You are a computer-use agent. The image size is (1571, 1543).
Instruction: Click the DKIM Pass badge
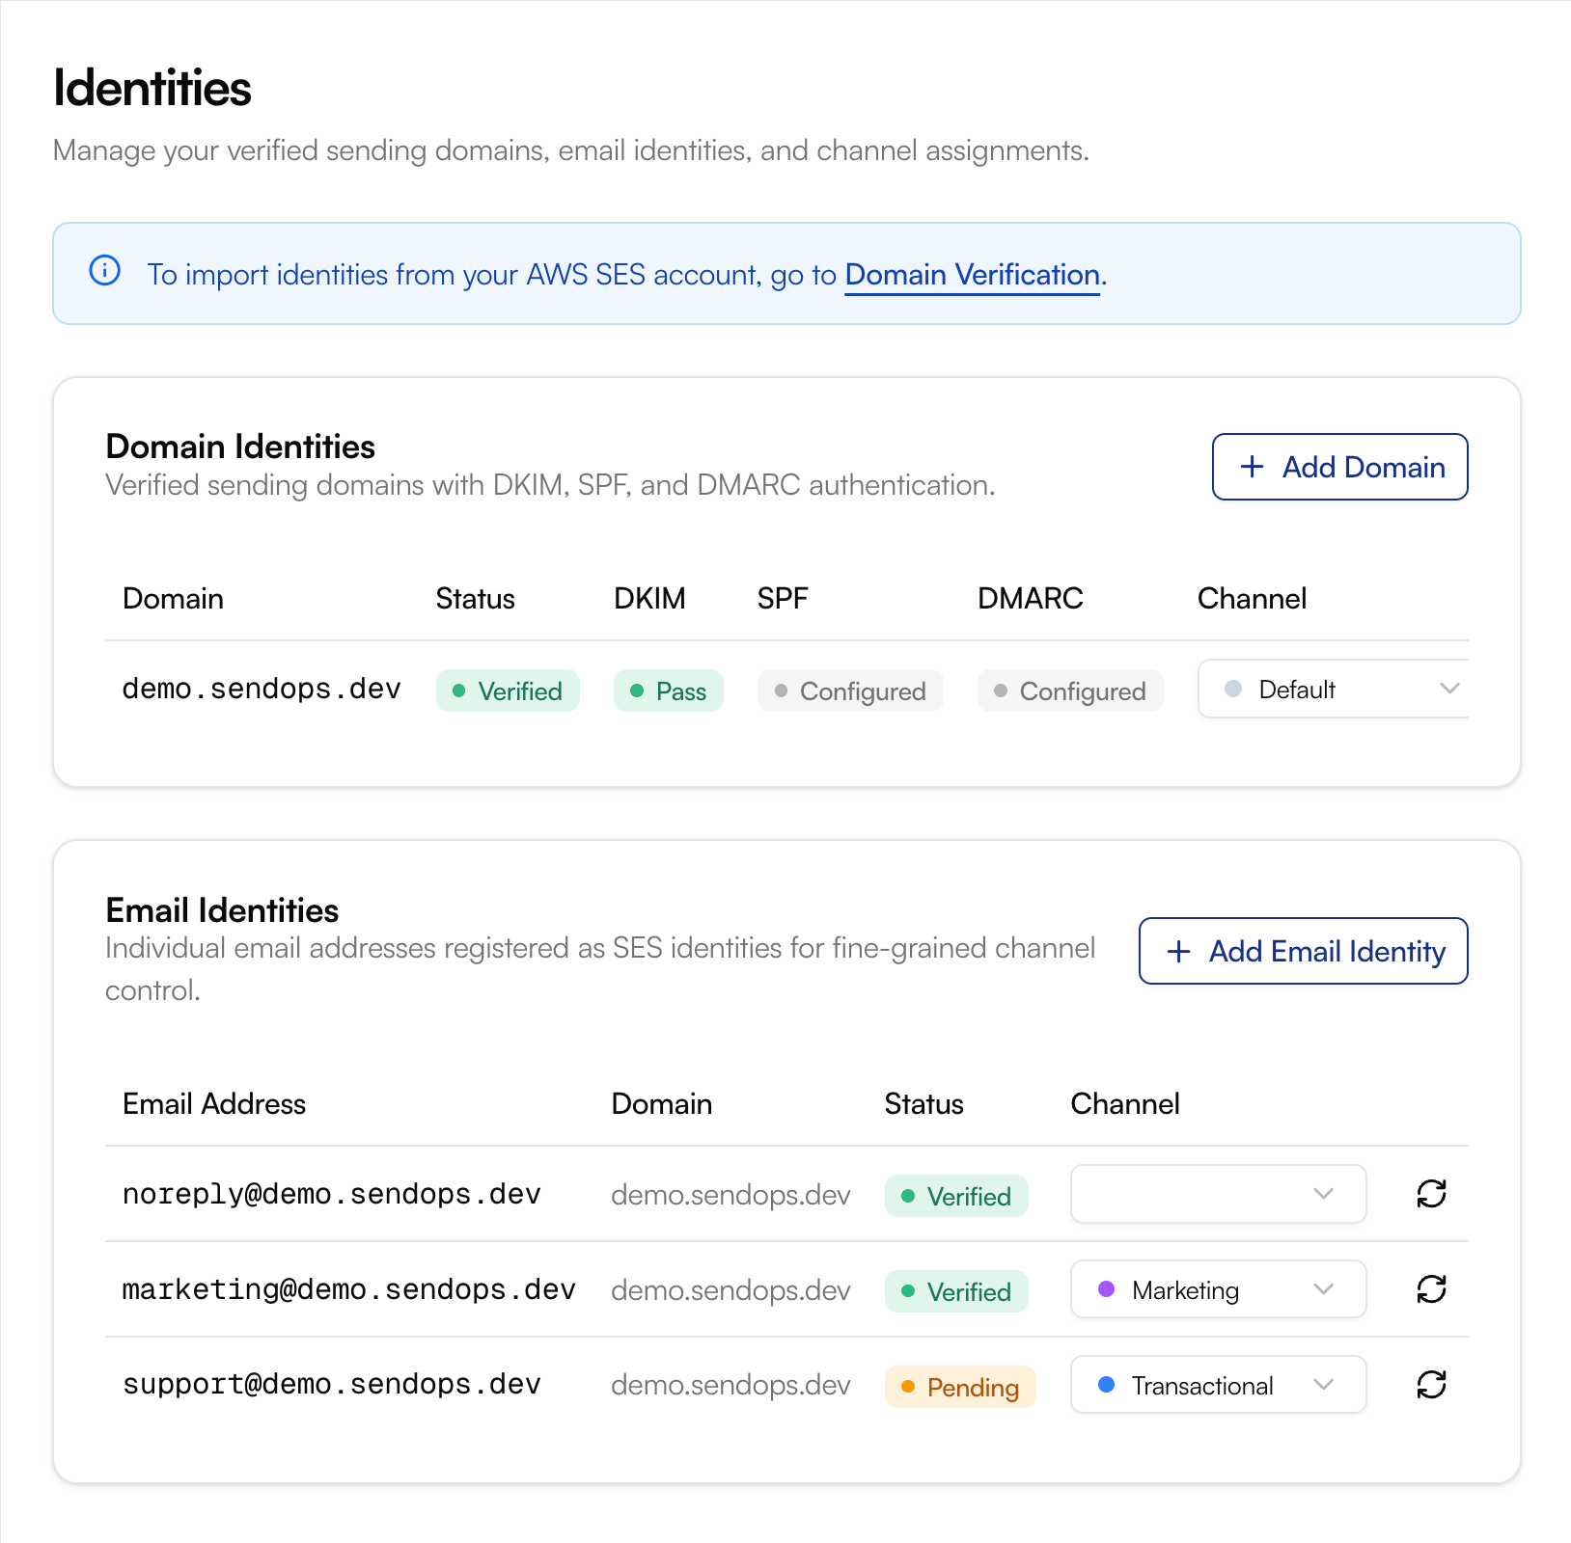(668, 690)
